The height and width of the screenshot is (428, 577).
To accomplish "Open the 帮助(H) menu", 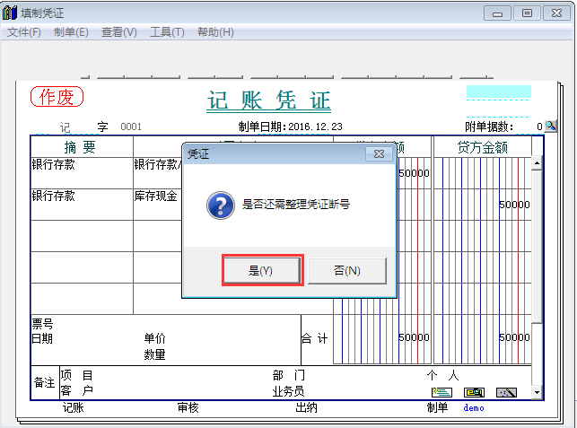I will (x=215, y=32).
